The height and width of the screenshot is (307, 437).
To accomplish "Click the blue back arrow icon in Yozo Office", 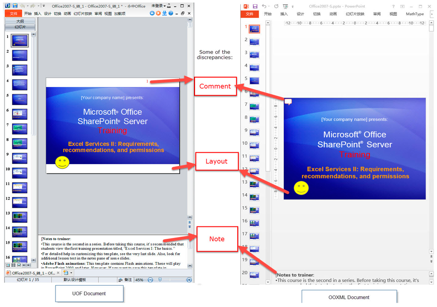I will click(152, 13).
